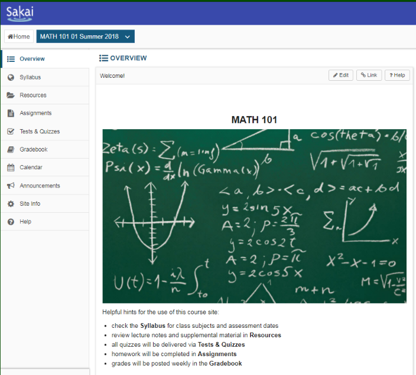Open the Overview menu item
This screenshot has height=375, width=416.
(x=45, y=59)
